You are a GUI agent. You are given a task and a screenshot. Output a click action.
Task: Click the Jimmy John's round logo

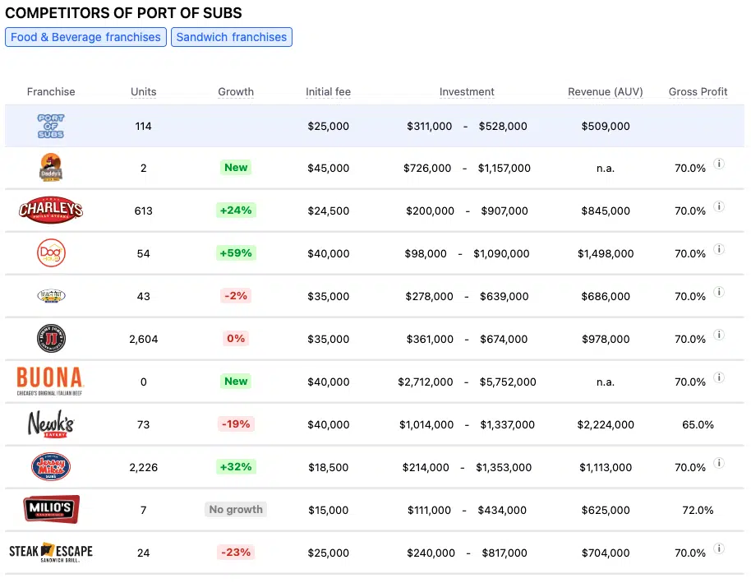point(51,339)
